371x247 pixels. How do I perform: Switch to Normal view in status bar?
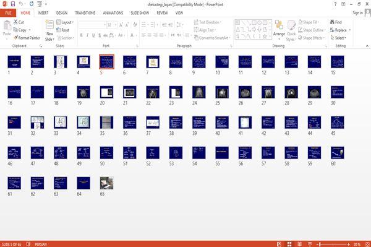[x=279, y=244]
